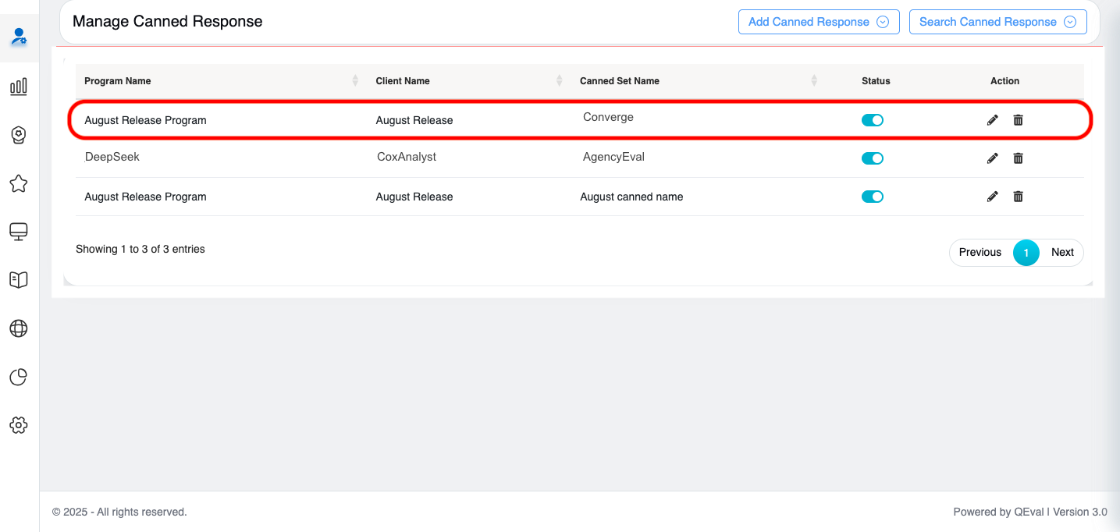Open the globe icon in sidebar

click(19, 328)
